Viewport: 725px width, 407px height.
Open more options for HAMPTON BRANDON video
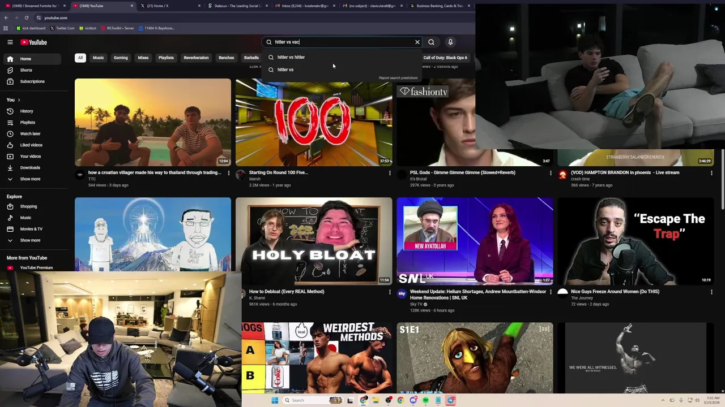click(711, 173)
